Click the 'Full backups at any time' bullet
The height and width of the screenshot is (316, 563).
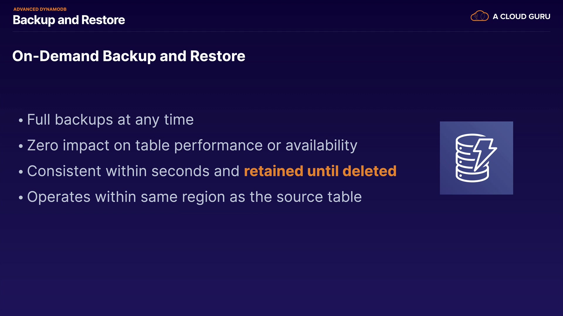(x=110, y=120)
